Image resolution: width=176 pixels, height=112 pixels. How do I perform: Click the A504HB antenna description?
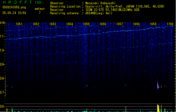(99, 13)
